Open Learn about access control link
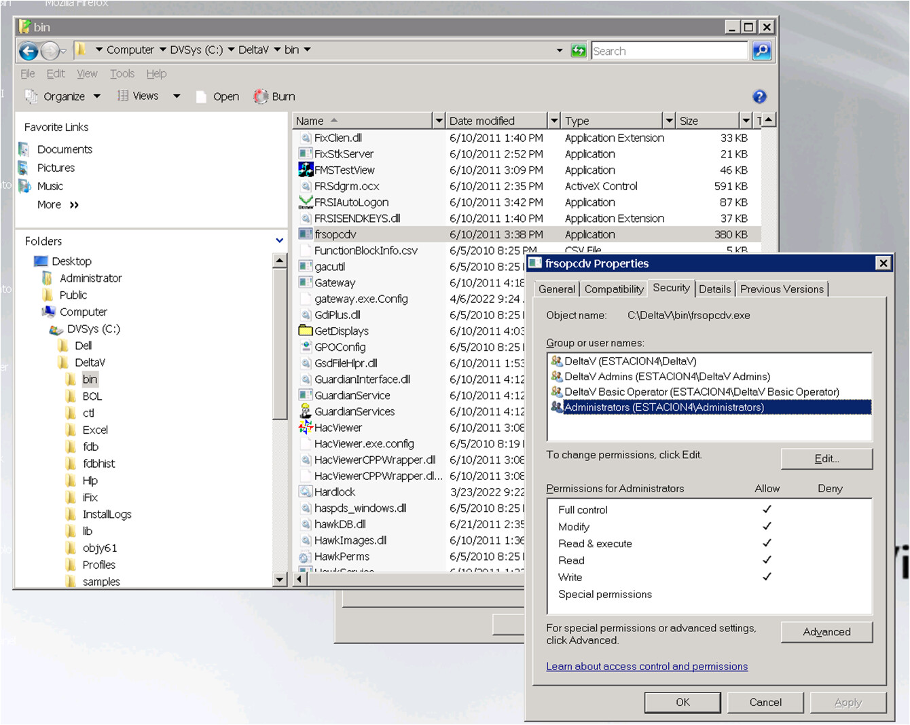Viewport: 910px width, 725px height. (x=647, y=667)
